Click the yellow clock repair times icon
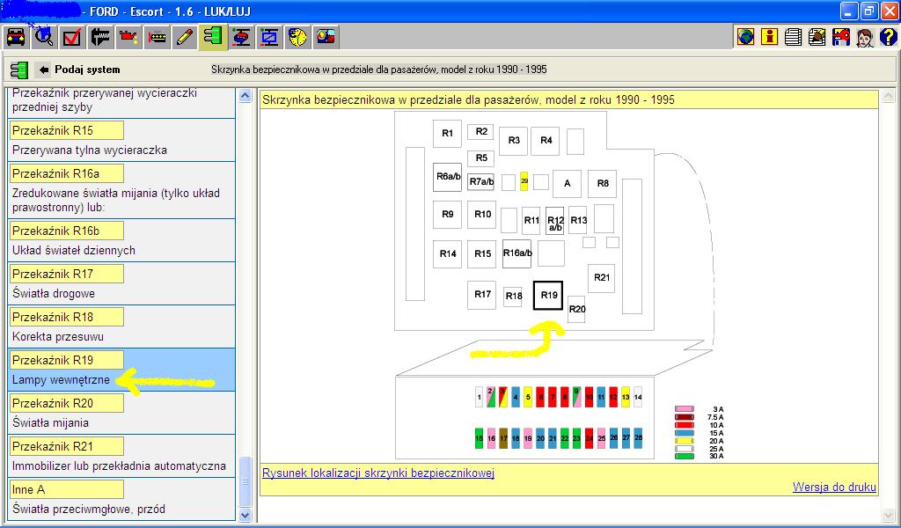The image size is (901, 528). (297, 37)
